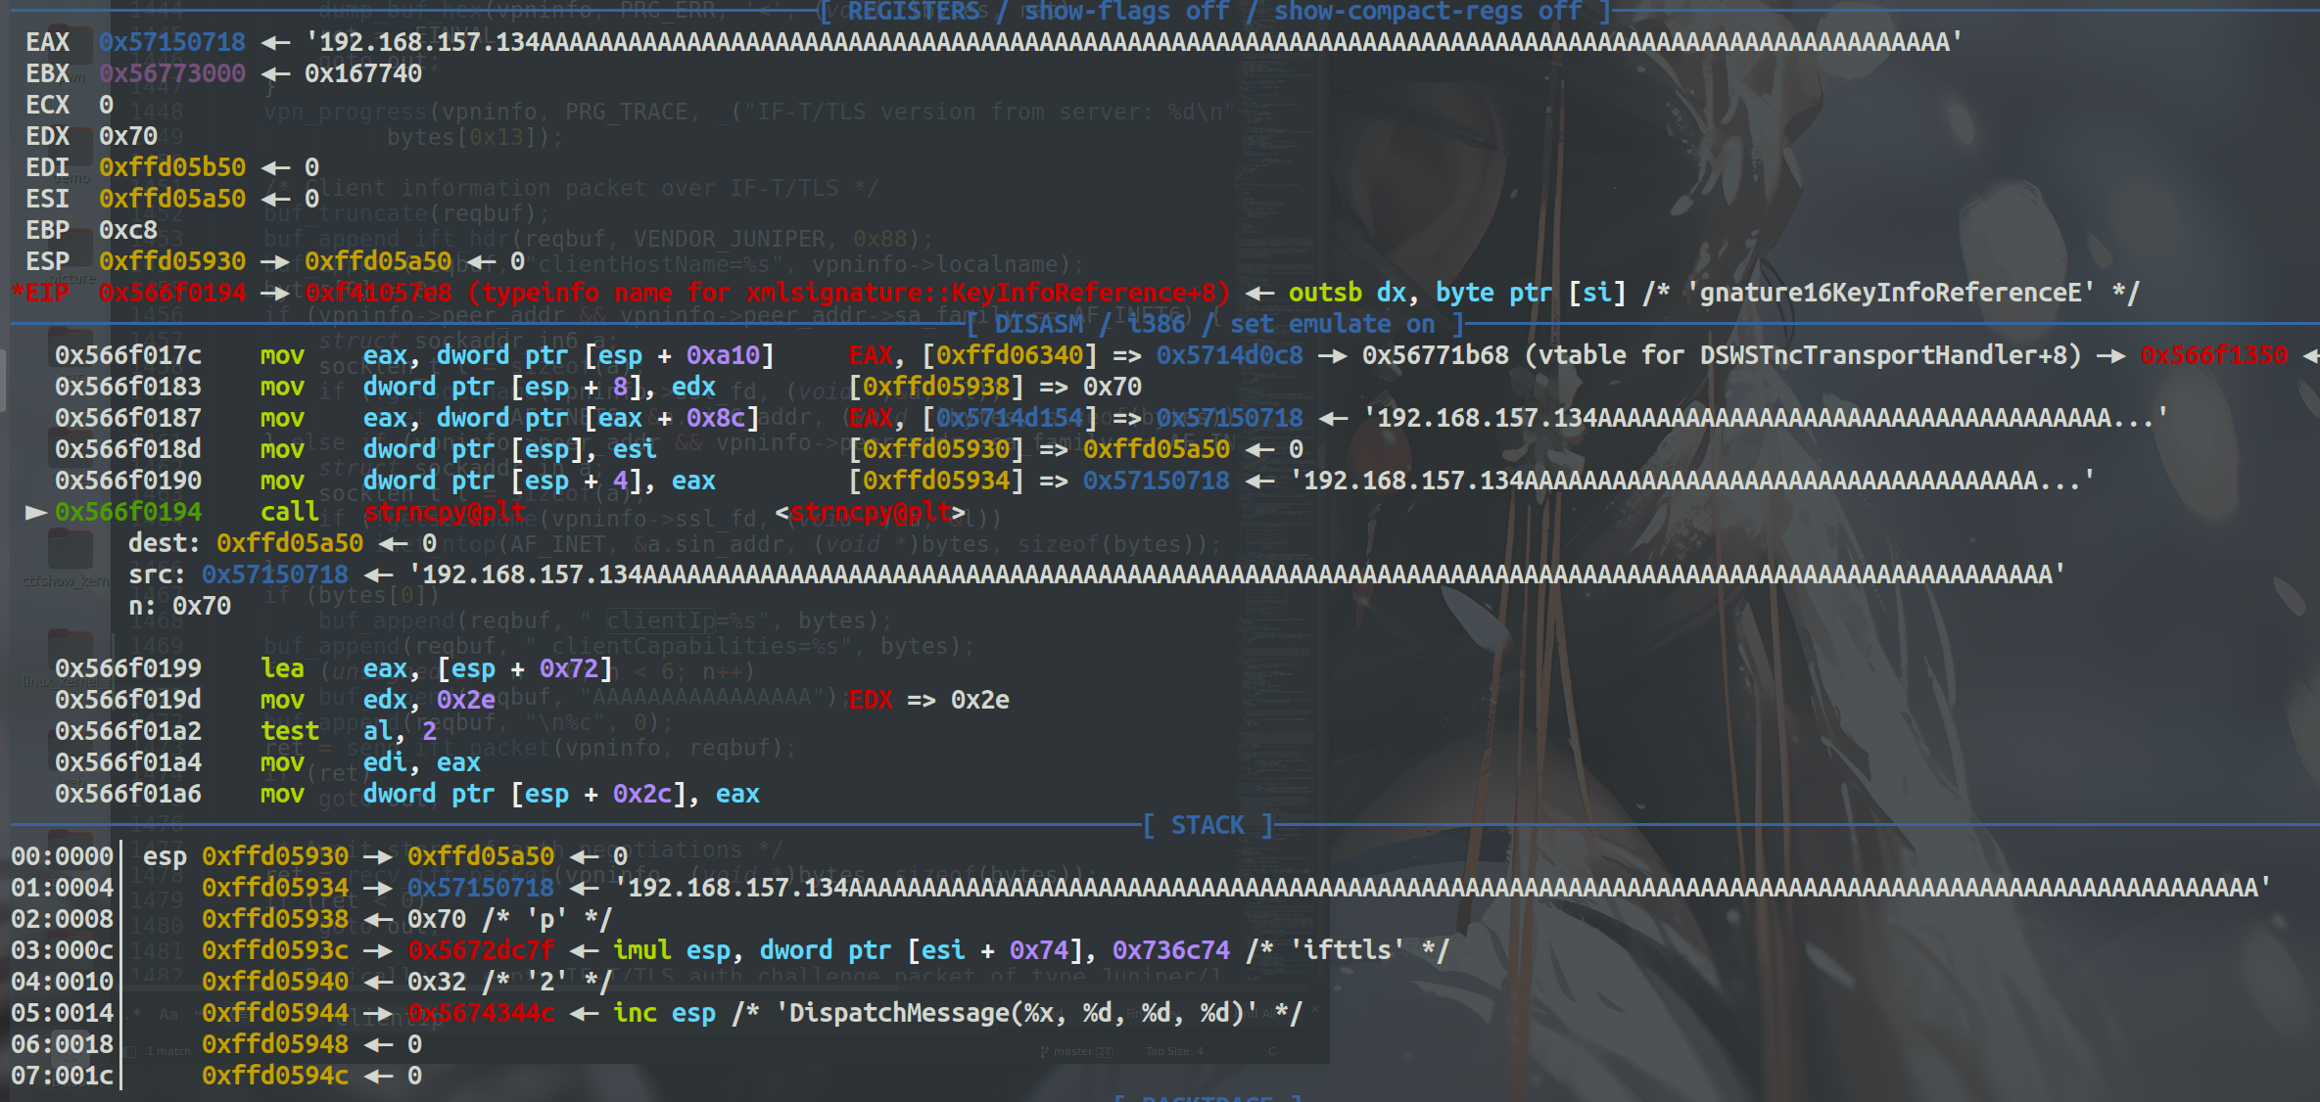Viewport: 2320px width, 1102px height.
Task: Click the EIP register value 0x566f0194
Action: [172, 293]
